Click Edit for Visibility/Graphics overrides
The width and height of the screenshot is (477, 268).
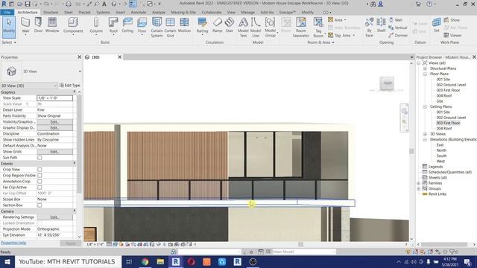(x=54, y=122)
